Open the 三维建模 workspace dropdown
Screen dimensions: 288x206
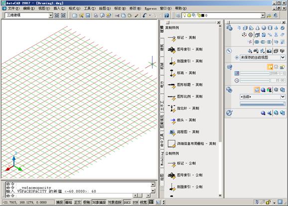tap(51, 15)
